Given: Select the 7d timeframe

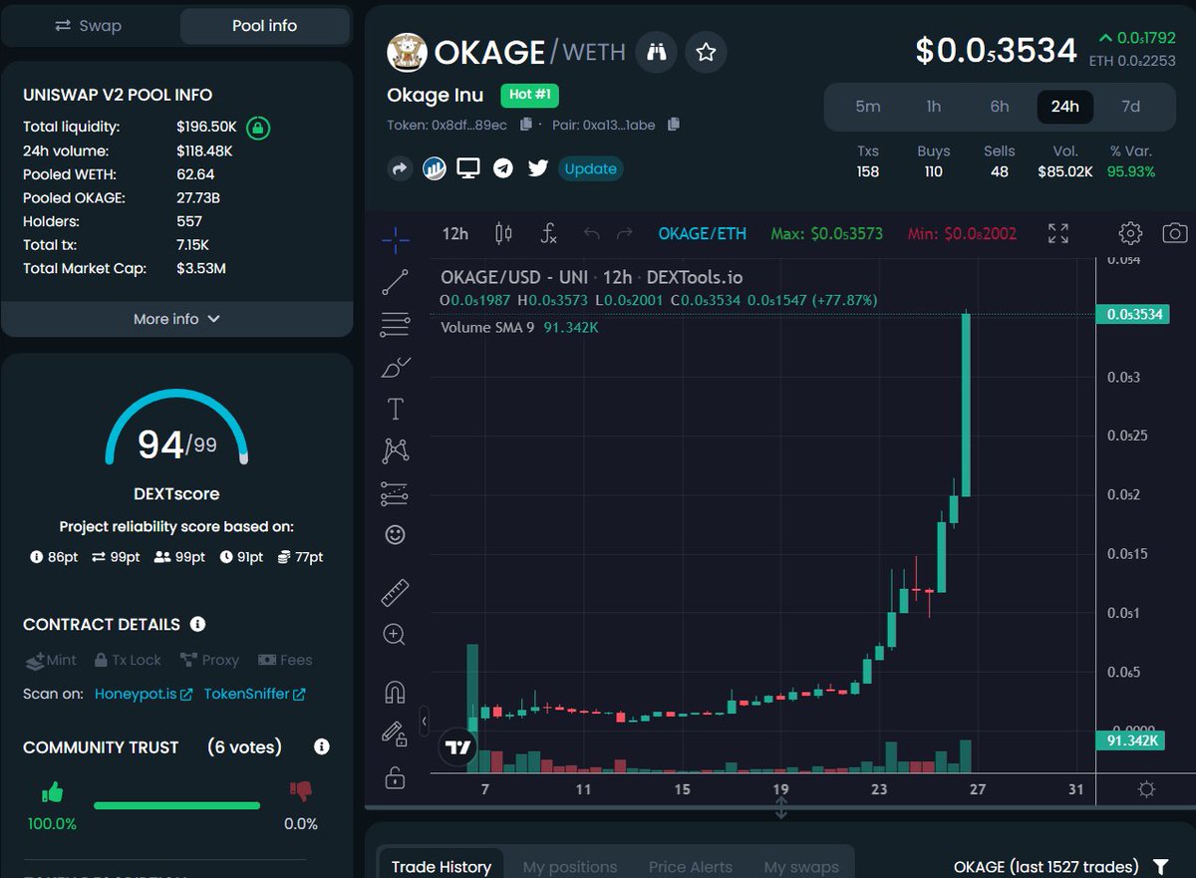Looking at the screenshot, I should [x=1130, y=107].
